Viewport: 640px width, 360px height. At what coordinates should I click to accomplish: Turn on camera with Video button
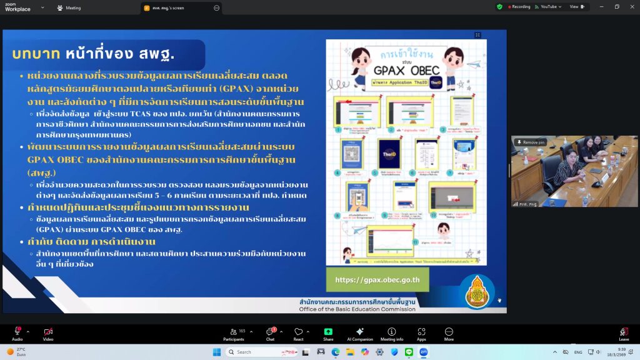point(48,332)
